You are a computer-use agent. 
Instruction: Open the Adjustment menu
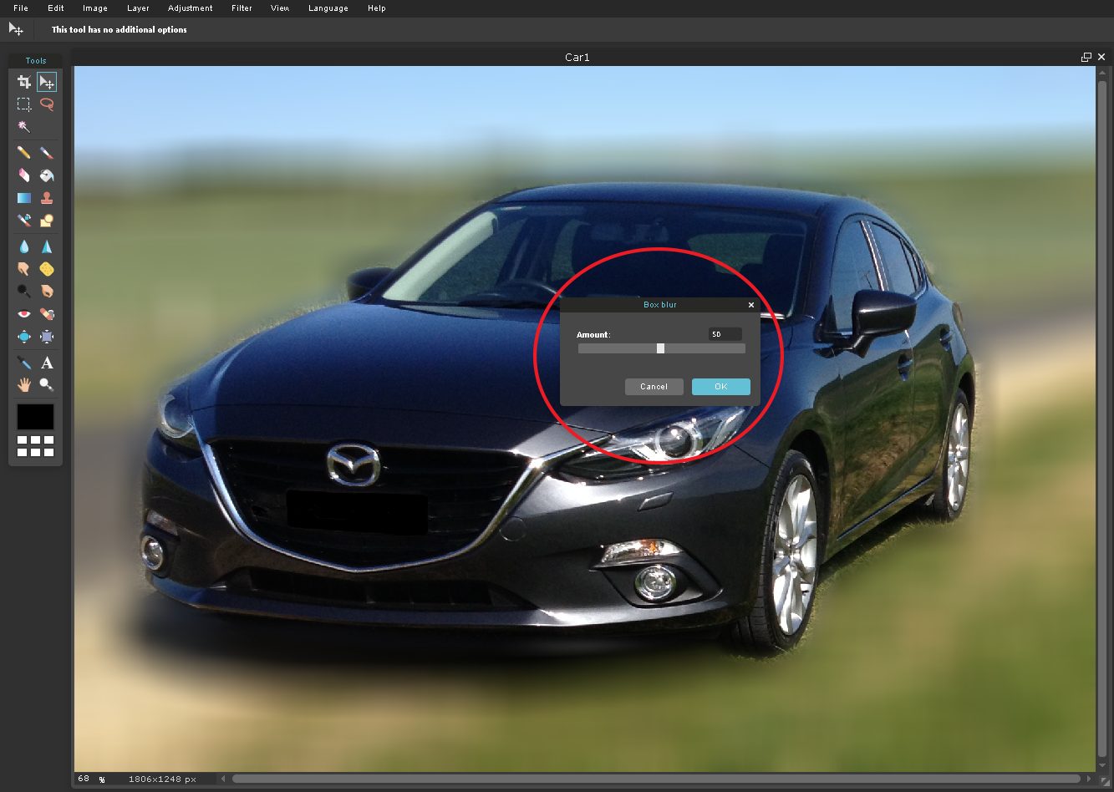(x=191, y=8)
